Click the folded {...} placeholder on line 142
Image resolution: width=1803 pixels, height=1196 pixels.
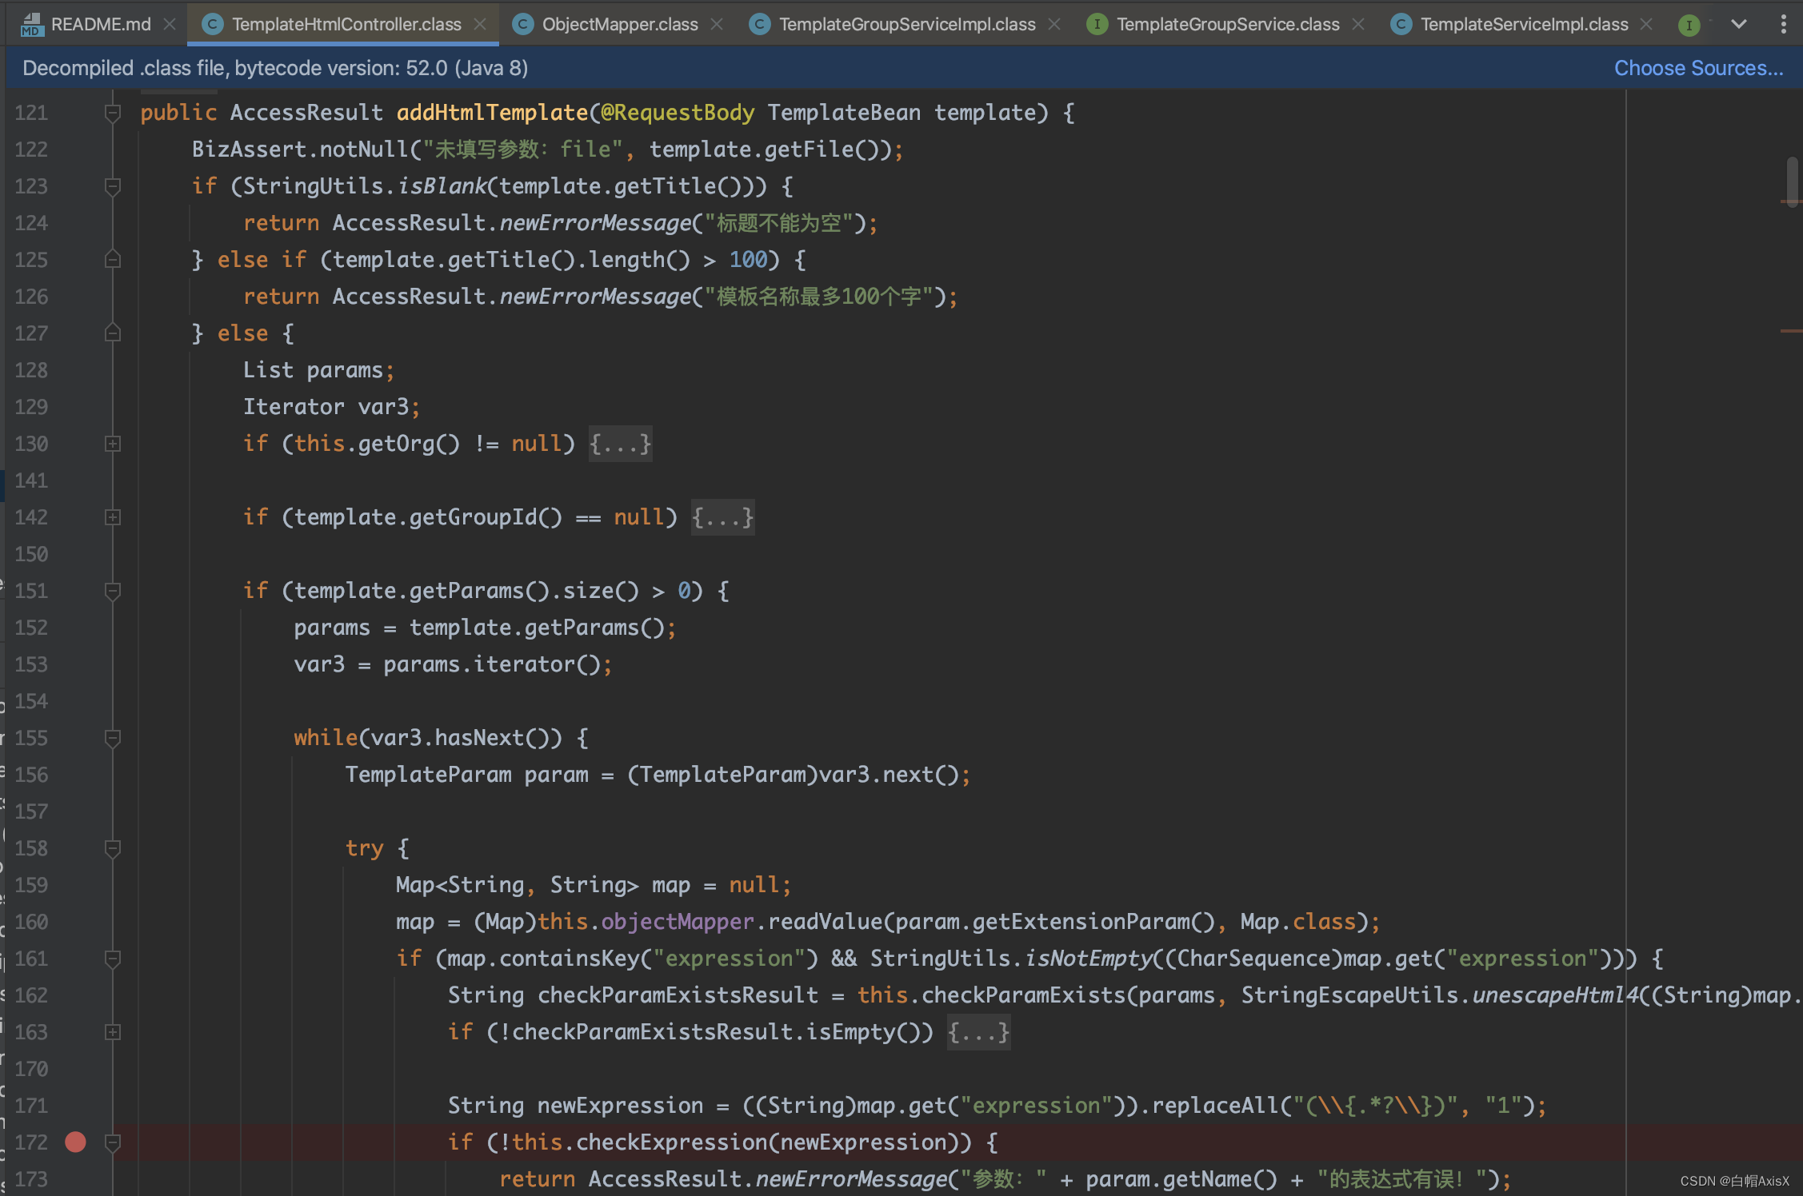click(722, 517)
